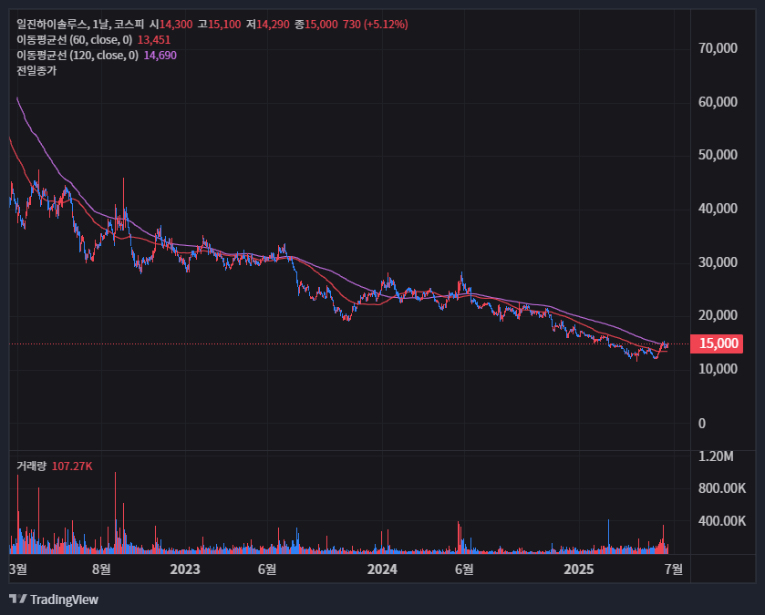
Task: Click the 8월 time axis label
Action: [x=101, y=569]
